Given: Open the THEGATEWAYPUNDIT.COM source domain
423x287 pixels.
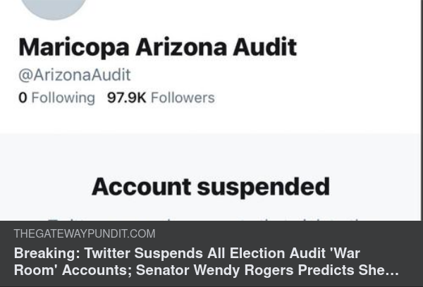Looking at the screenshot, I should point(85,233).
